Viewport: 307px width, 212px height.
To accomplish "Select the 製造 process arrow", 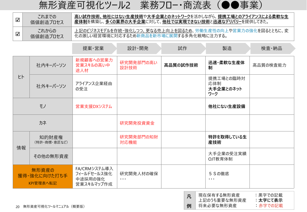I will pos(228,48).
